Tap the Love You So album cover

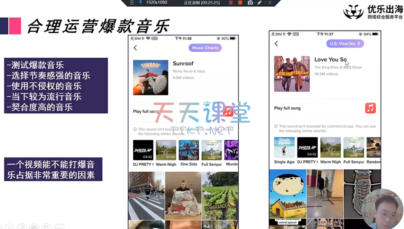[292, 74]
